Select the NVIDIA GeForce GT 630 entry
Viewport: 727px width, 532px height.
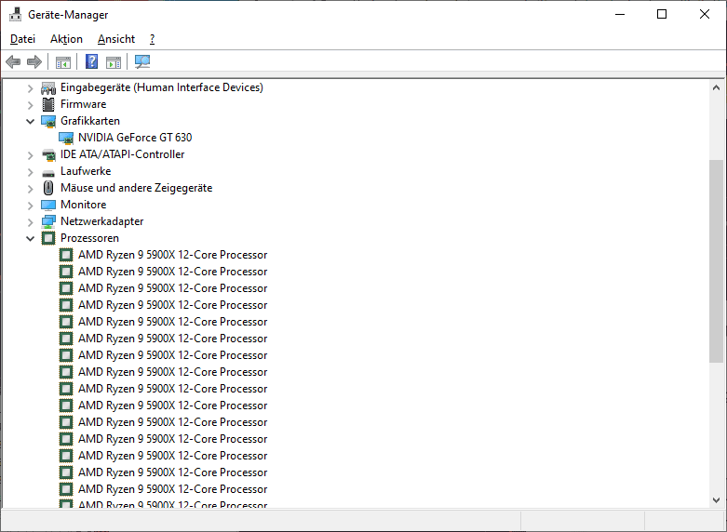click(x=135, y=138)
